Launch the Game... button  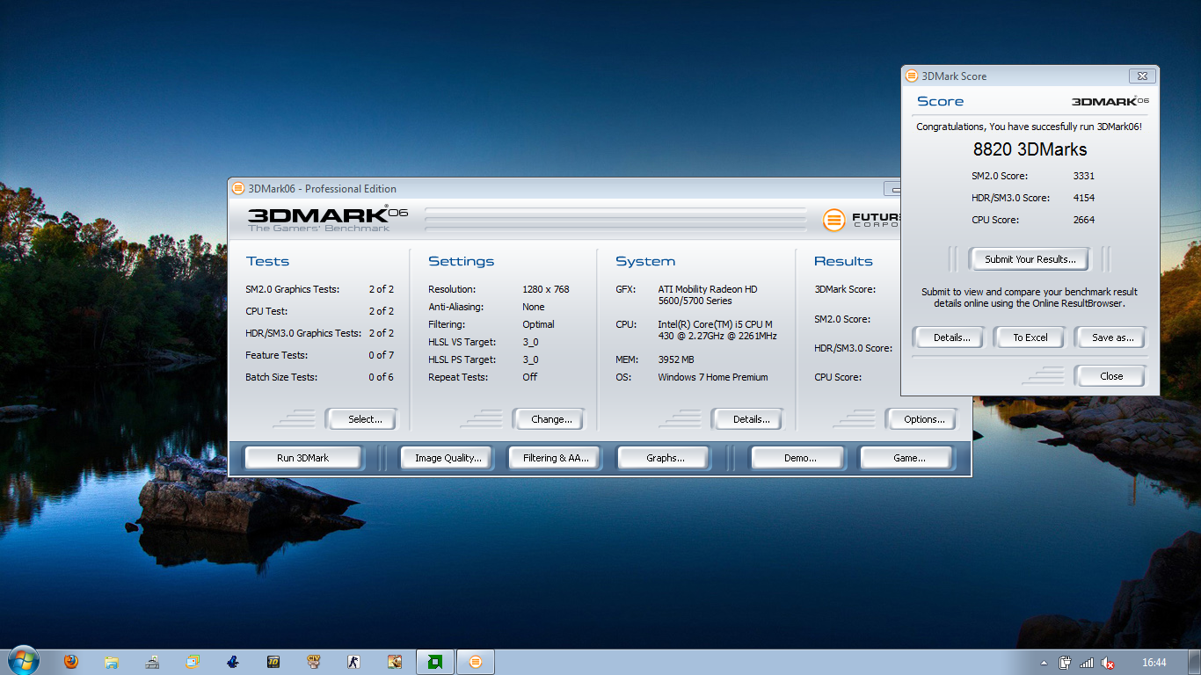908,458
